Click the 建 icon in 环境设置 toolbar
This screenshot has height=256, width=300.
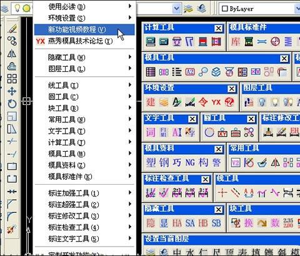pos(151,102)
